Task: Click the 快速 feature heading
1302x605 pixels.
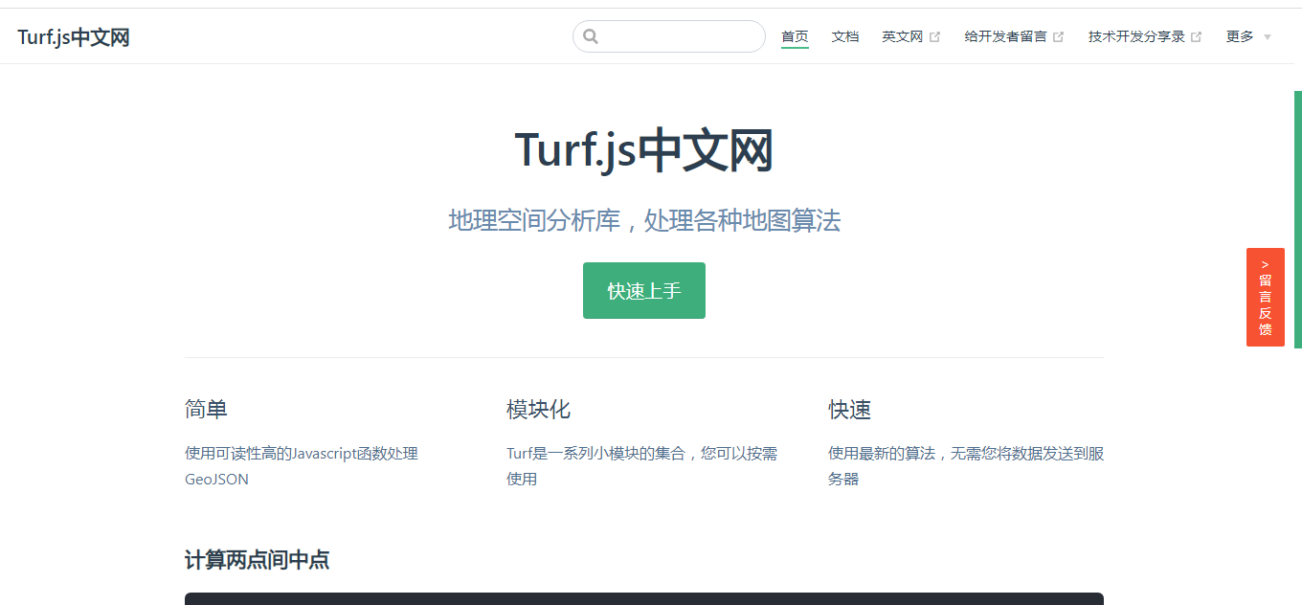Action: click(x=850, y=410)
